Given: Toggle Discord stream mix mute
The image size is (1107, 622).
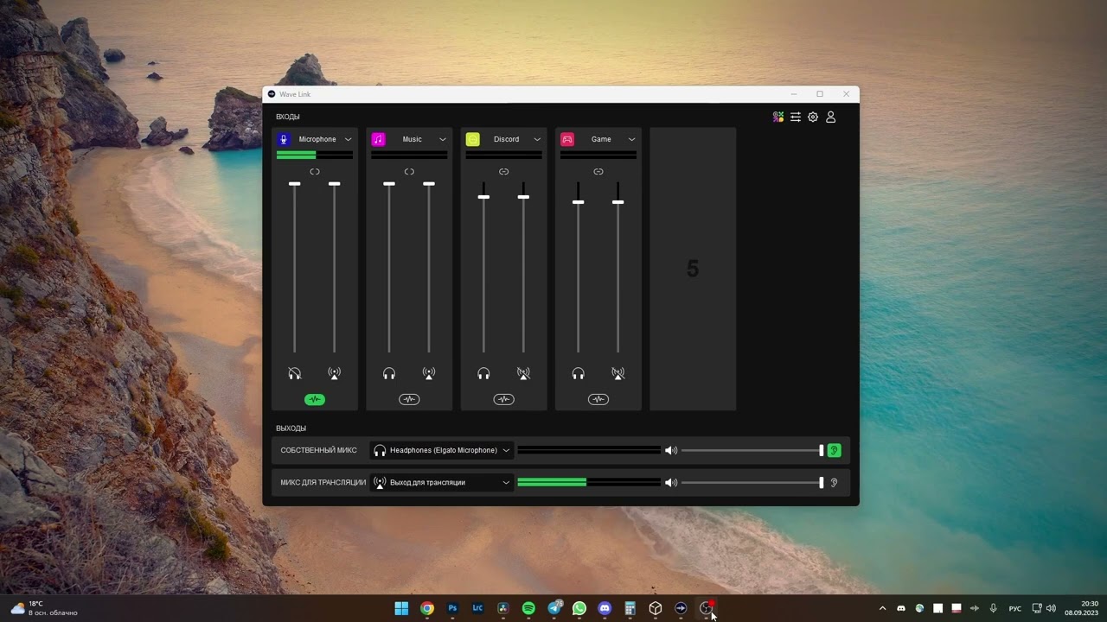Looking at the screenshot, I should pos(523,373).
